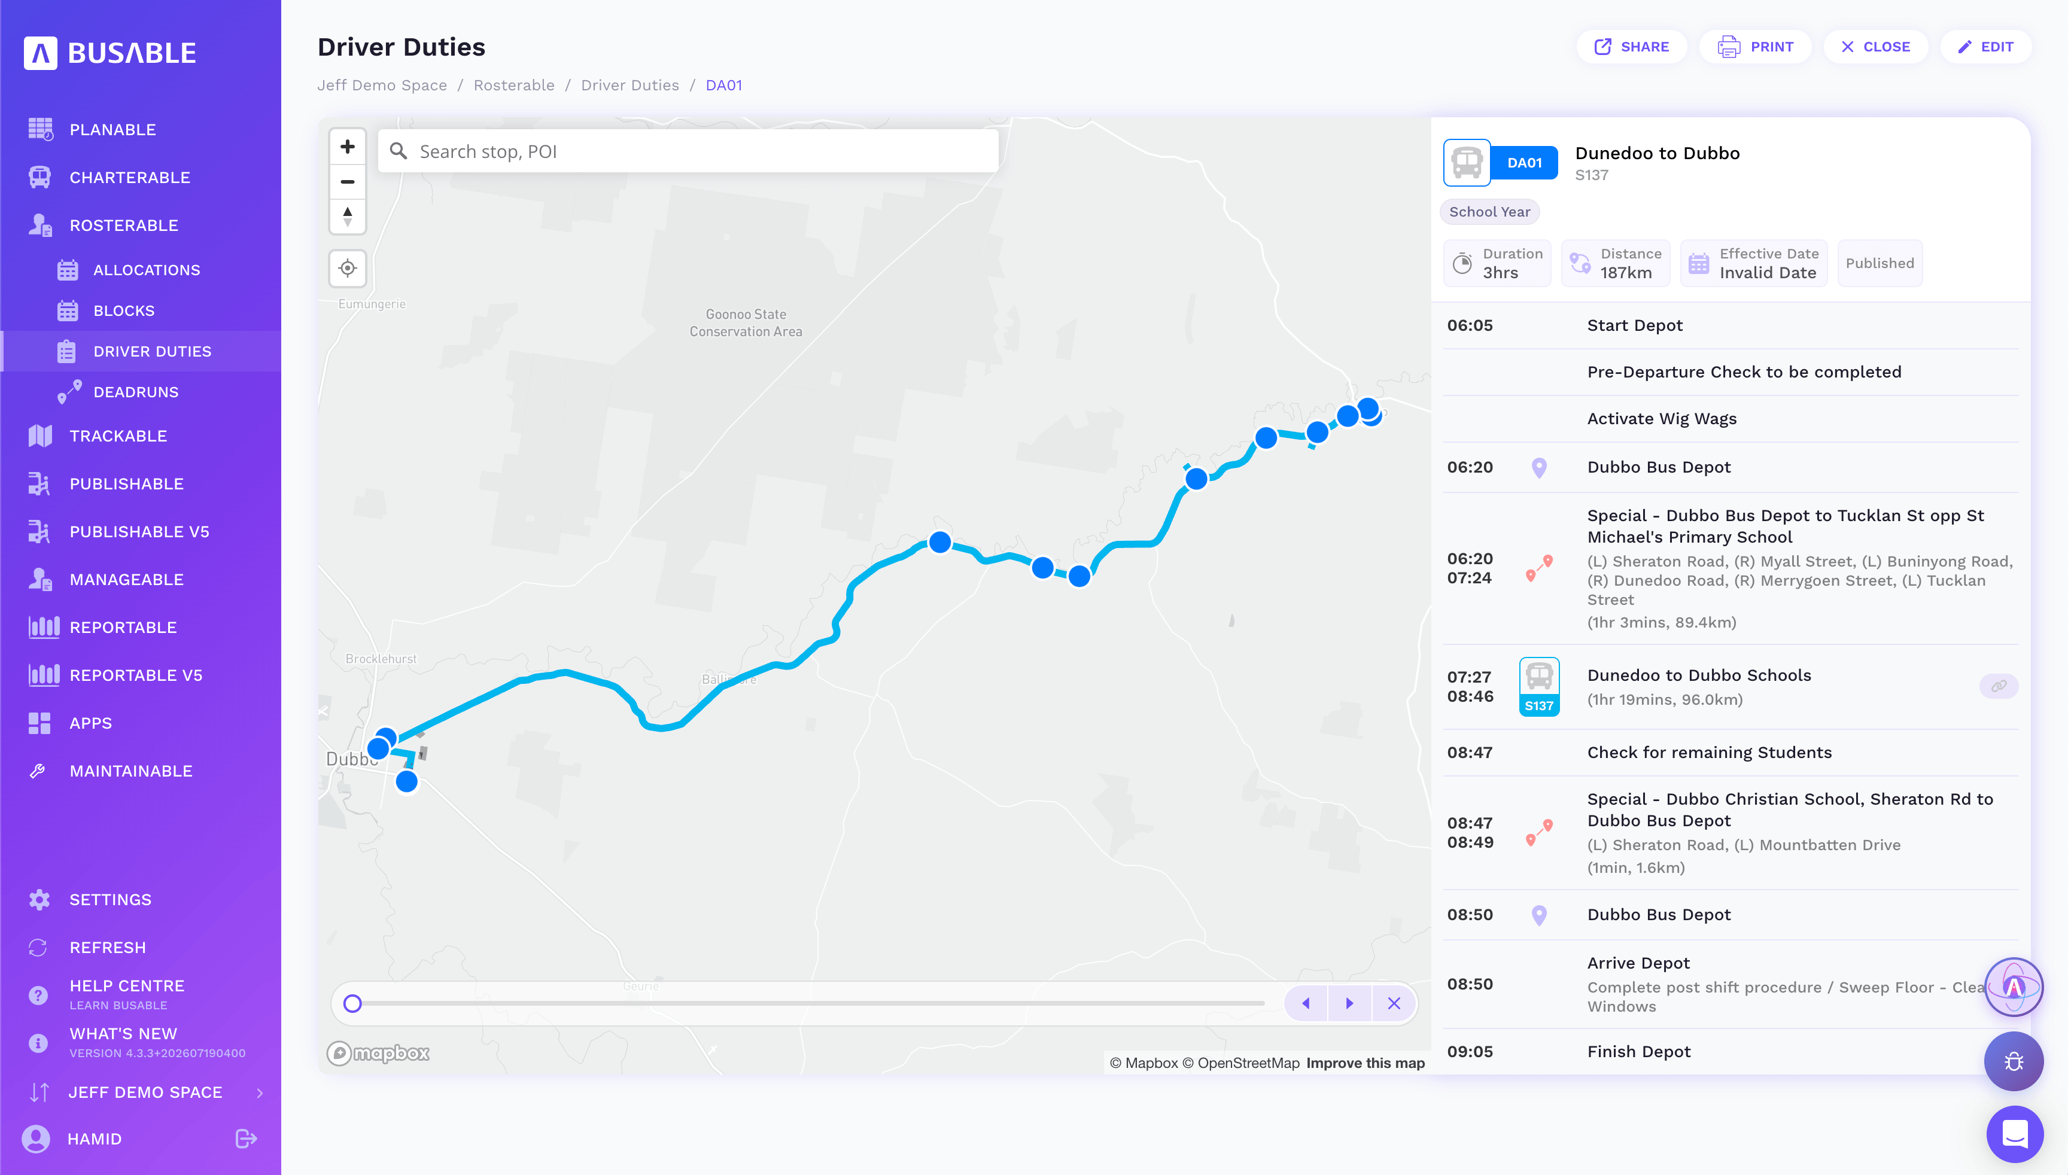Edit duty DA01
This screenshot has width=2068, height=1175.
(x=1985, y=47)
